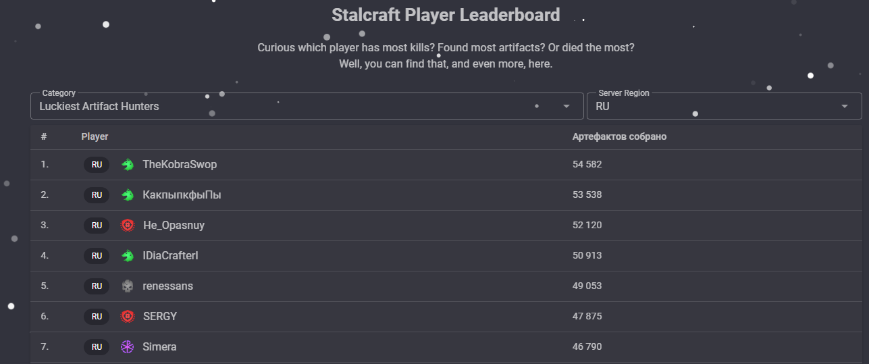Click the Player column header
Image resolution: width=869 pixels, height=364 pixels.
pos(95,136)
